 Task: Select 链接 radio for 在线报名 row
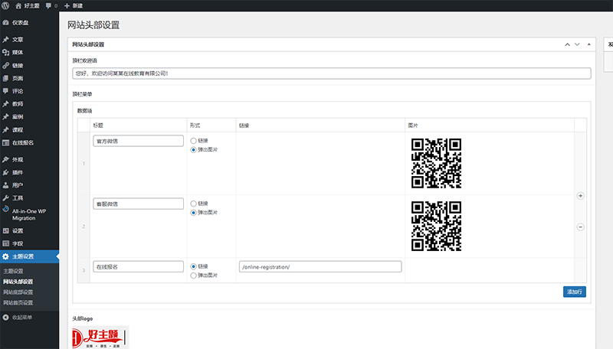click(193, 266)
